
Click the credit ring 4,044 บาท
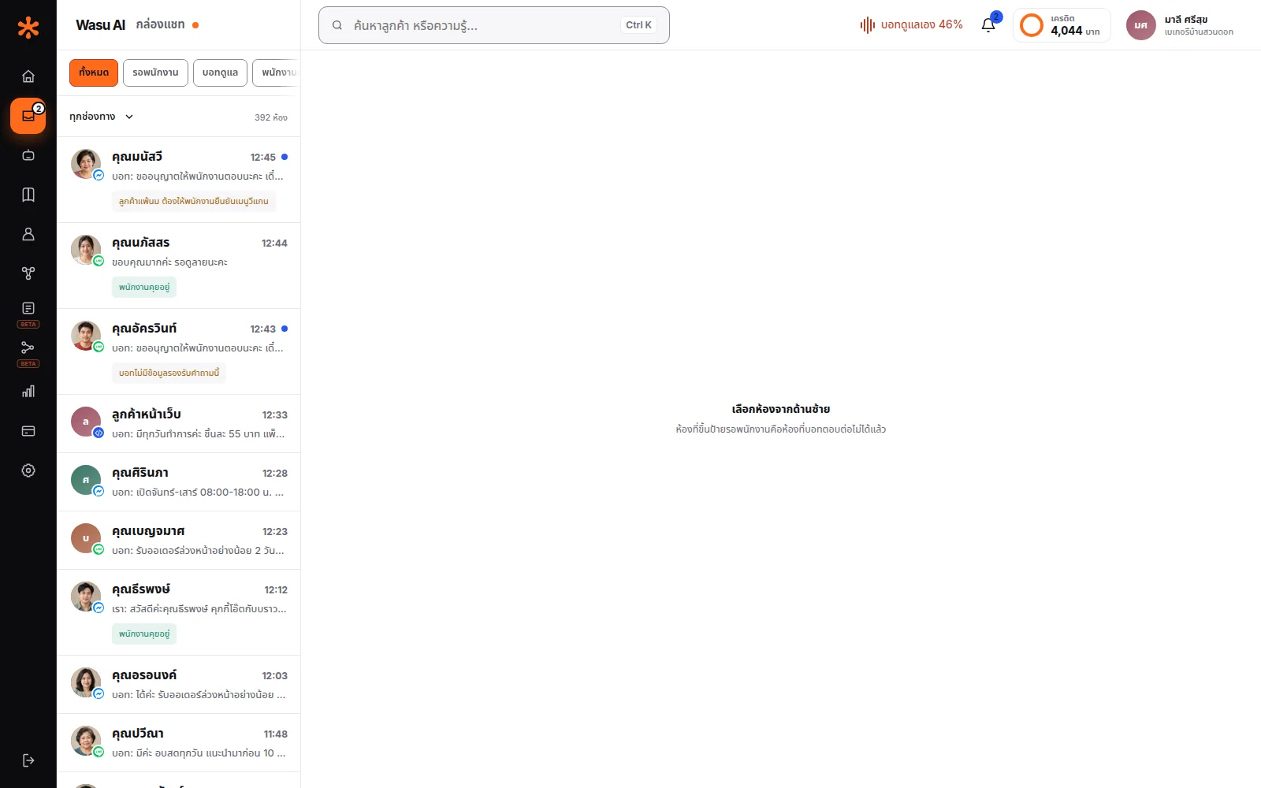tap(1062, 25)
